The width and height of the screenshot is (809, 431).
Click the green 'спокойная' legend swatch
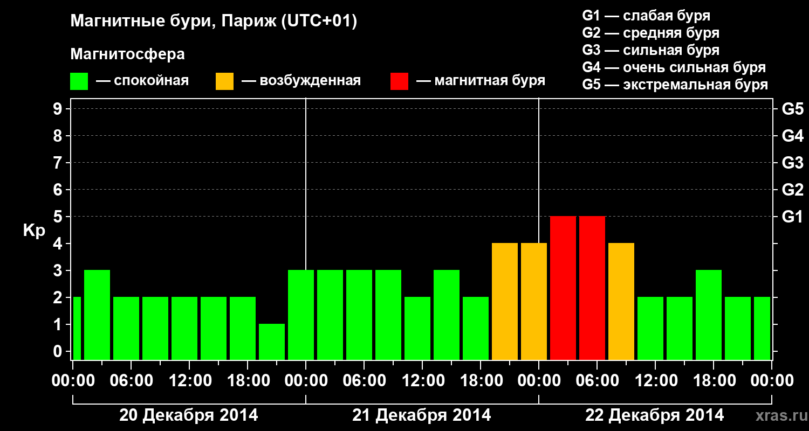pyautogui.click(x=79, y=81)
